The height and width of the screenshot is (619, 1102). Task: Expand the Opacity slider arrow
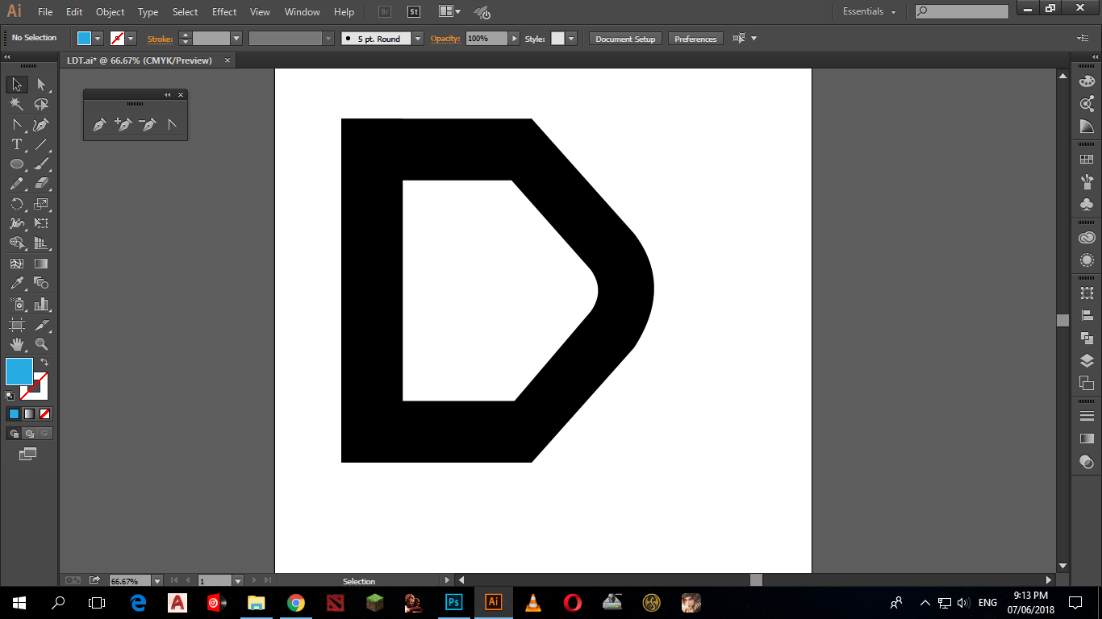click(514, 38)
